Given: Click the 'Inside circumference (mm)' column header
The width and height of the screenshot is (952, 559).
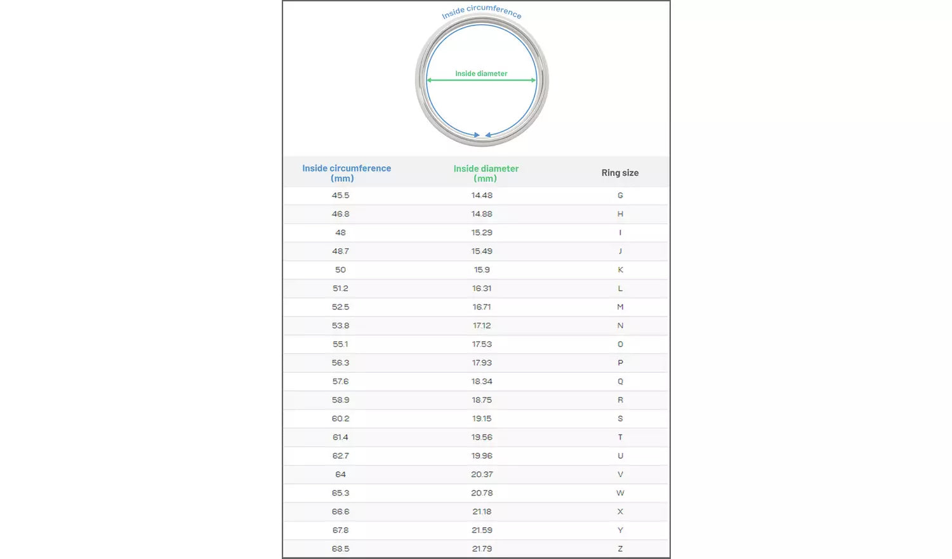Looking at the screenshot, I should pos(347,173).
